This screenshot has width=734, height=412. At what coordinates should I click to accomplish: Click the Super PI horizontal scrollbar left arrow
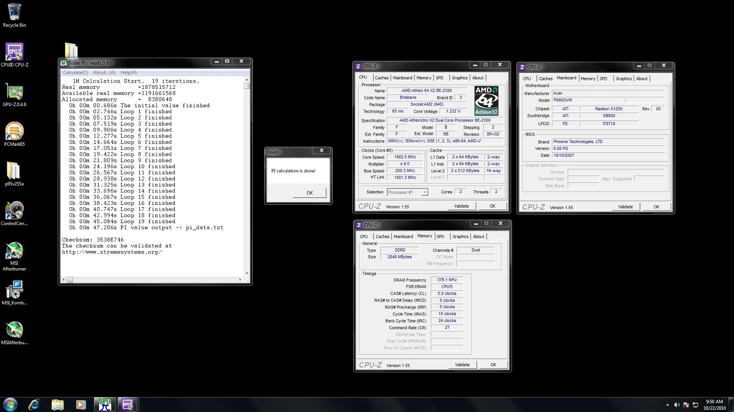point(64,279)
